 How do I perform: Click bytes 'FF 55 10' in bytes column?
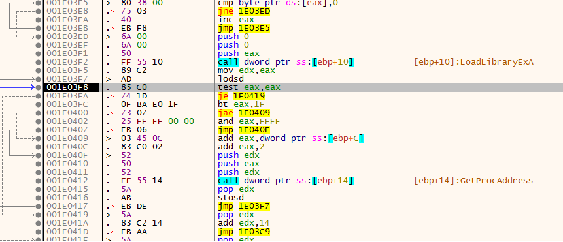[x=142, y=62]
